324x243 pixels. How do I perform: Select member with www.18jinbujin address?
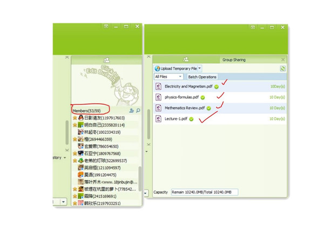click(105, 182)
